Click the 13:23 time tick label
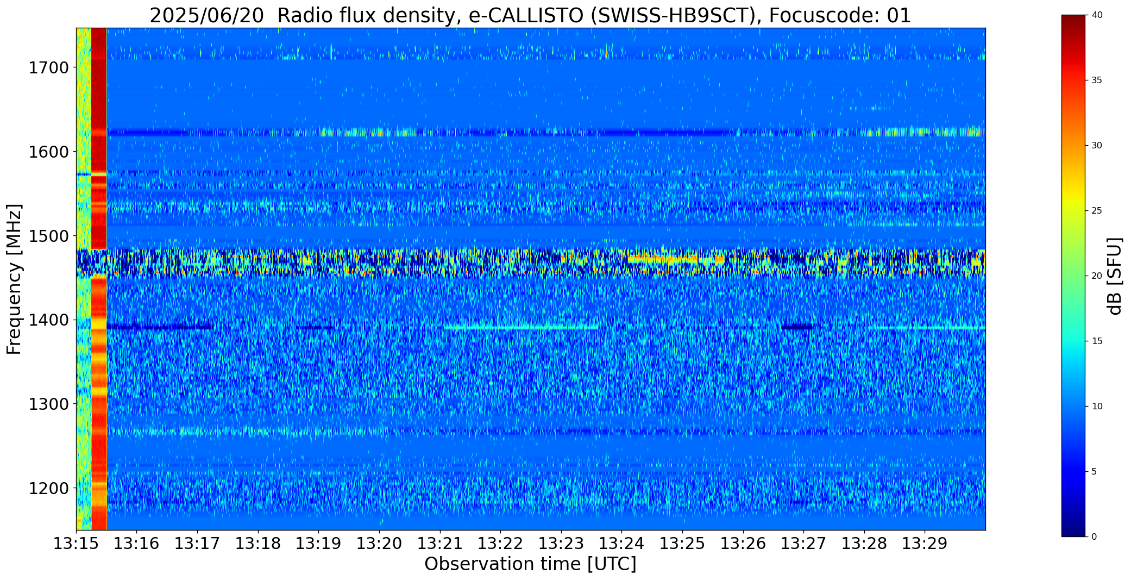 click(x=561, y=544)
